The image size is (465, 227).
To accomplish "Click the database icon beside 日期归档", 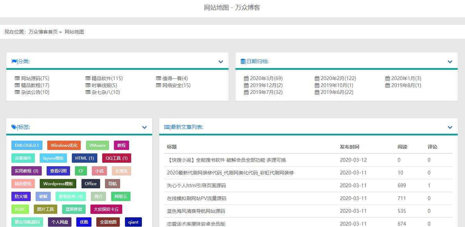I will pyautogui.click(x=242, y=61).
